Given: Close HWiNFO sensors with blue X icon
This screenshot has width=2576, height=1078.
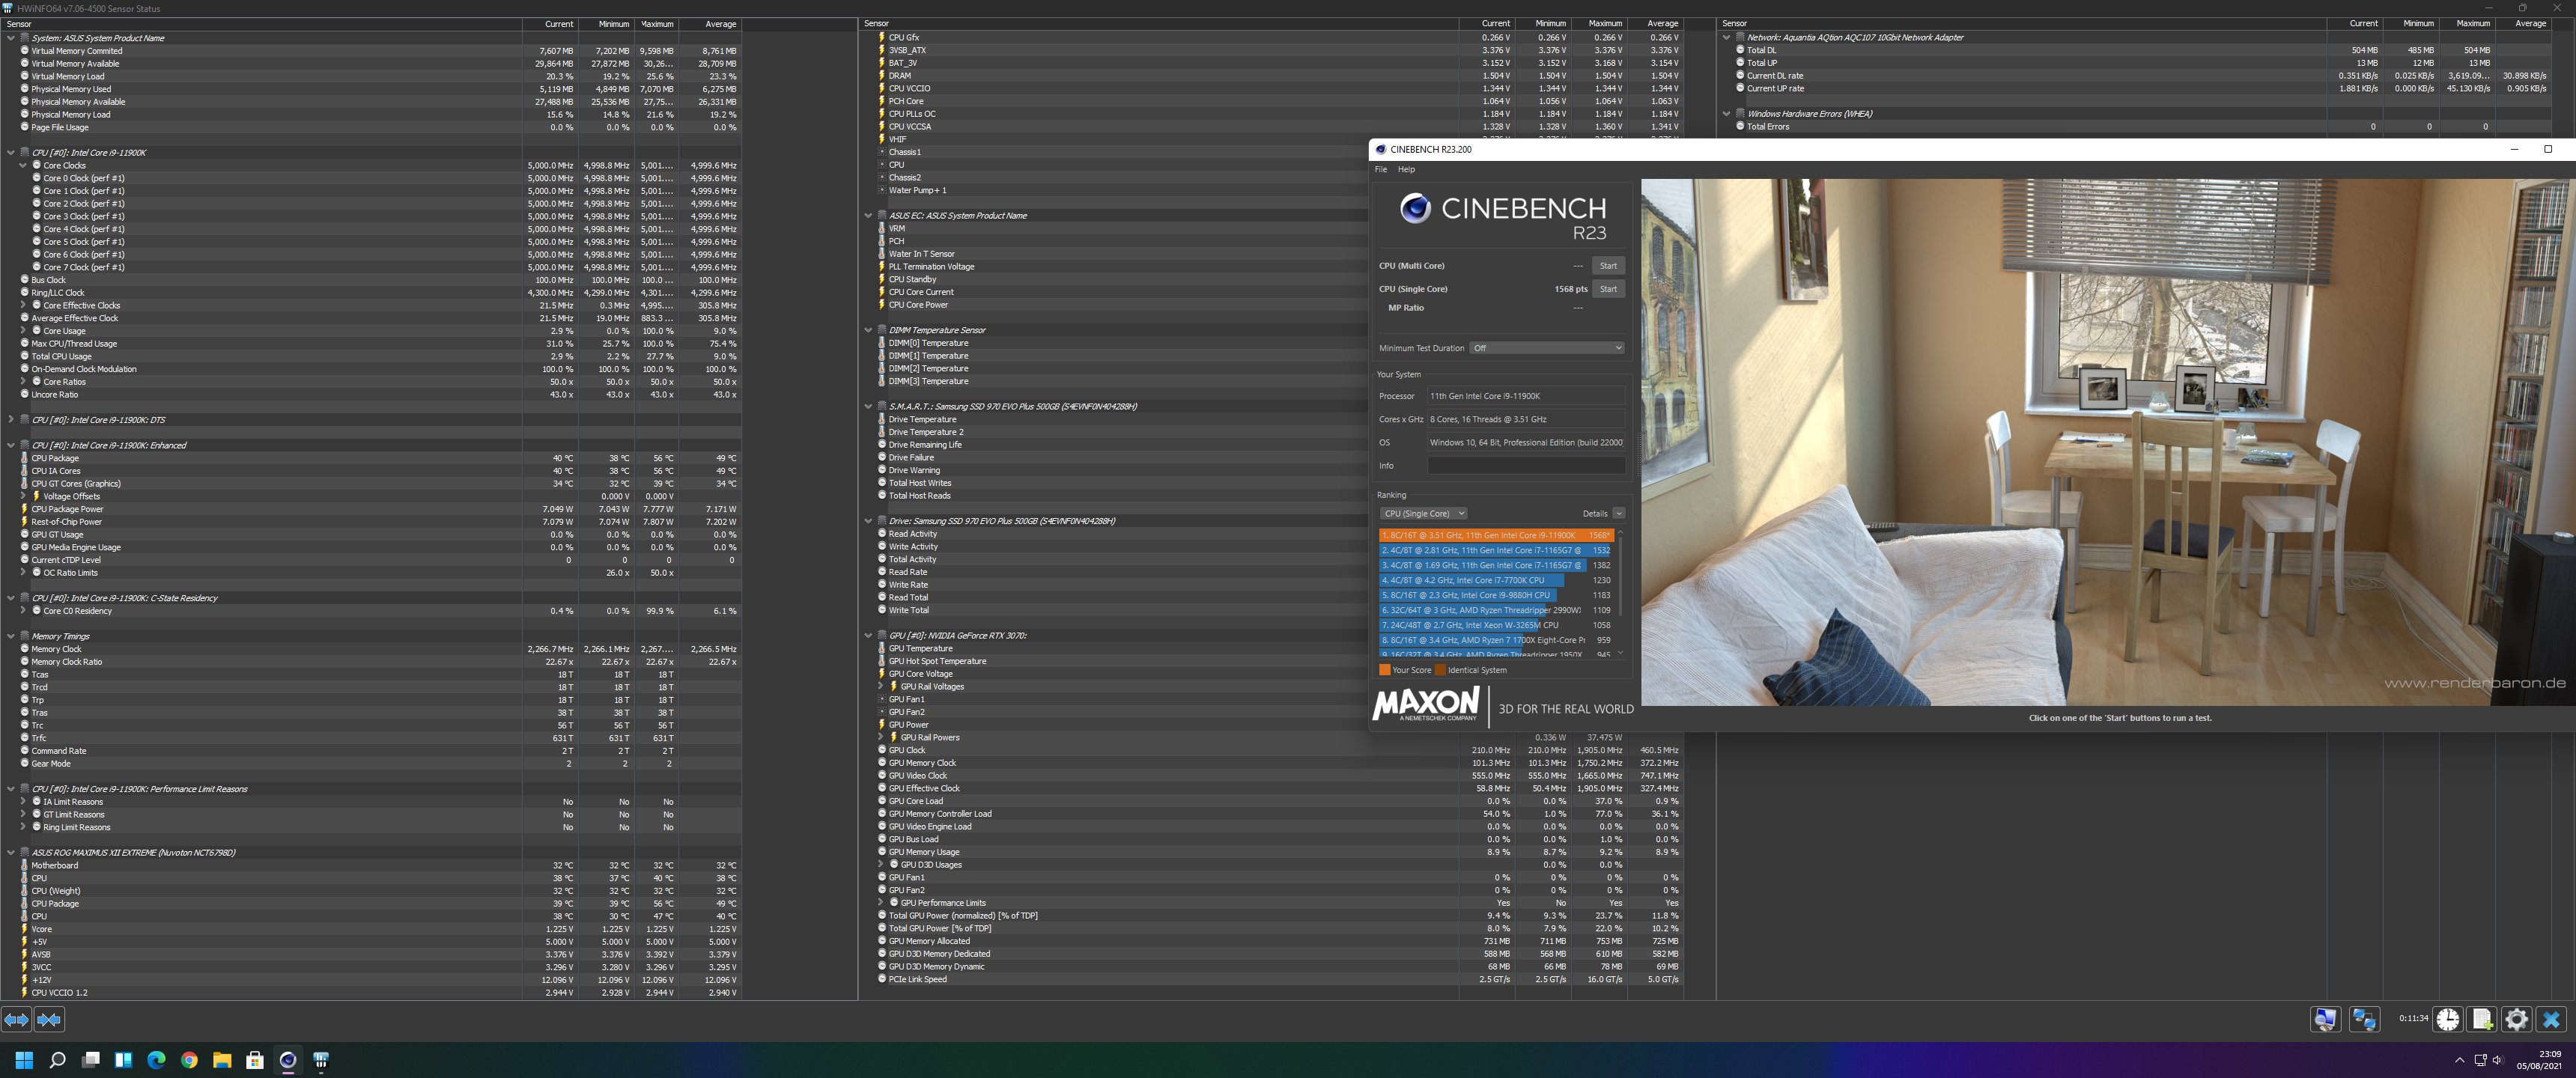Looking at the screenshot, I should (x=2551, y=1019).
